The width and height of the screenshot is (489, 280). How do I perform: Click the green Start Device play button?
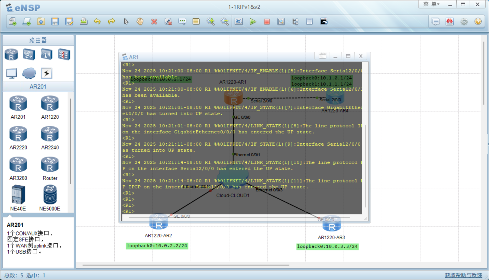click(253, 22)
